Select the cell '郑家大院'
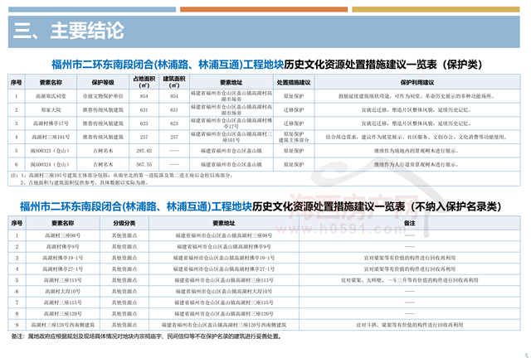 [51, 110]
